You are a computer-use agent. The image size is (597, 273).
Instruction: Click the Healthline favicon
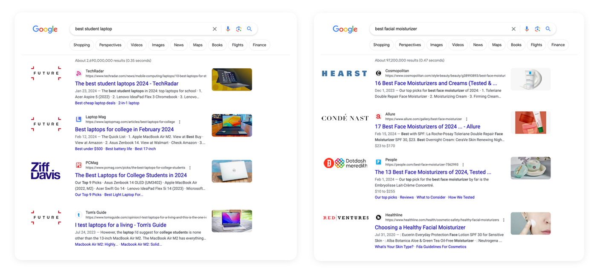(x=378, y=218)
